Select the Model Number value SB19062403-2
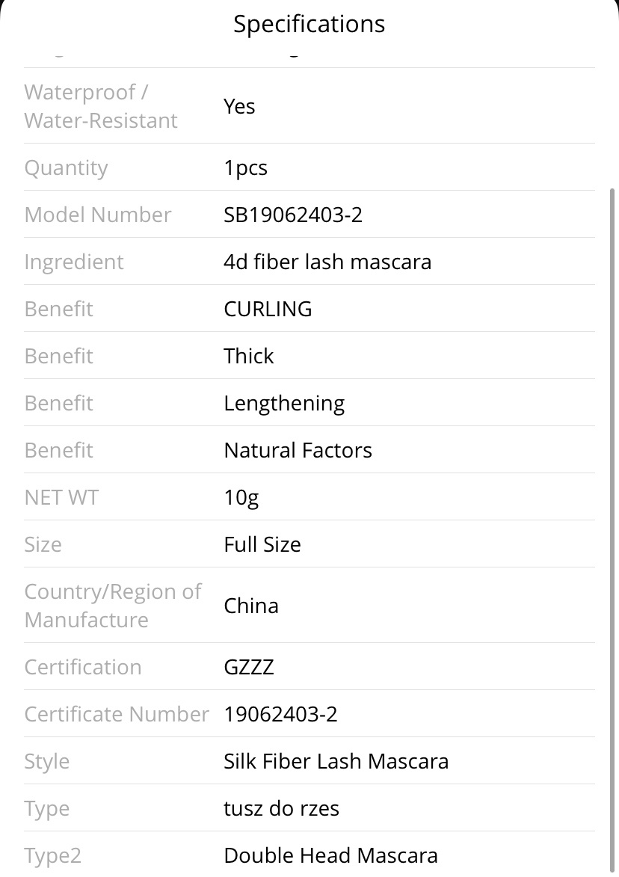Image resolution: width=619 pixels, height=877 pixels. pyautogui.click(x=293, y=215)
